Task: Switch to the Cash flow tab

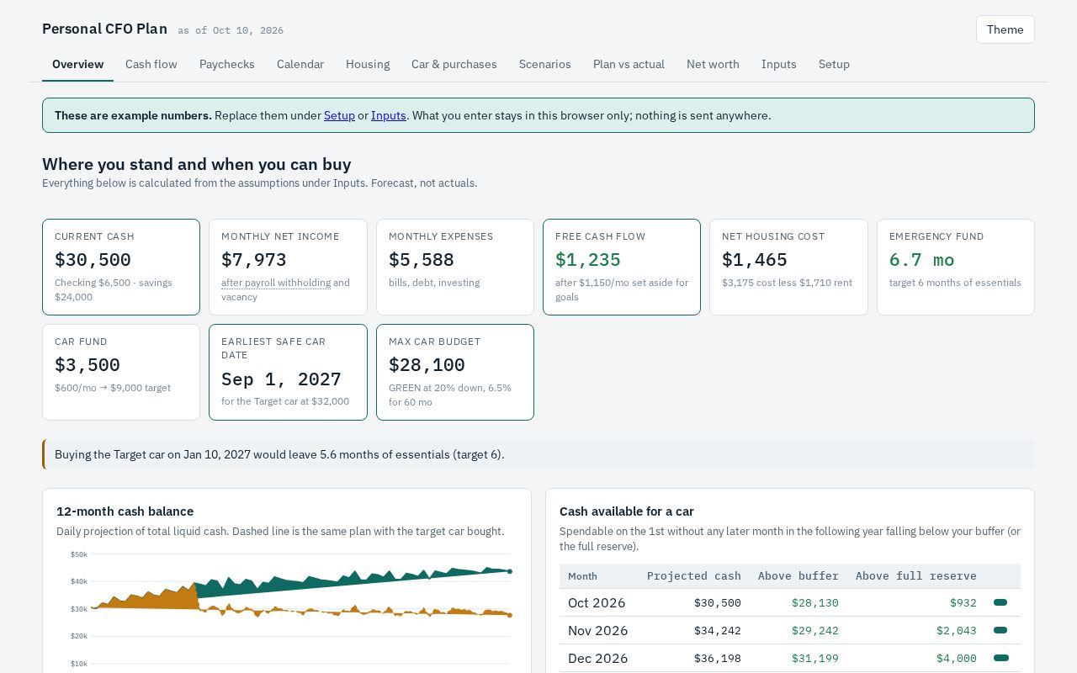Action: click(151, 64)
